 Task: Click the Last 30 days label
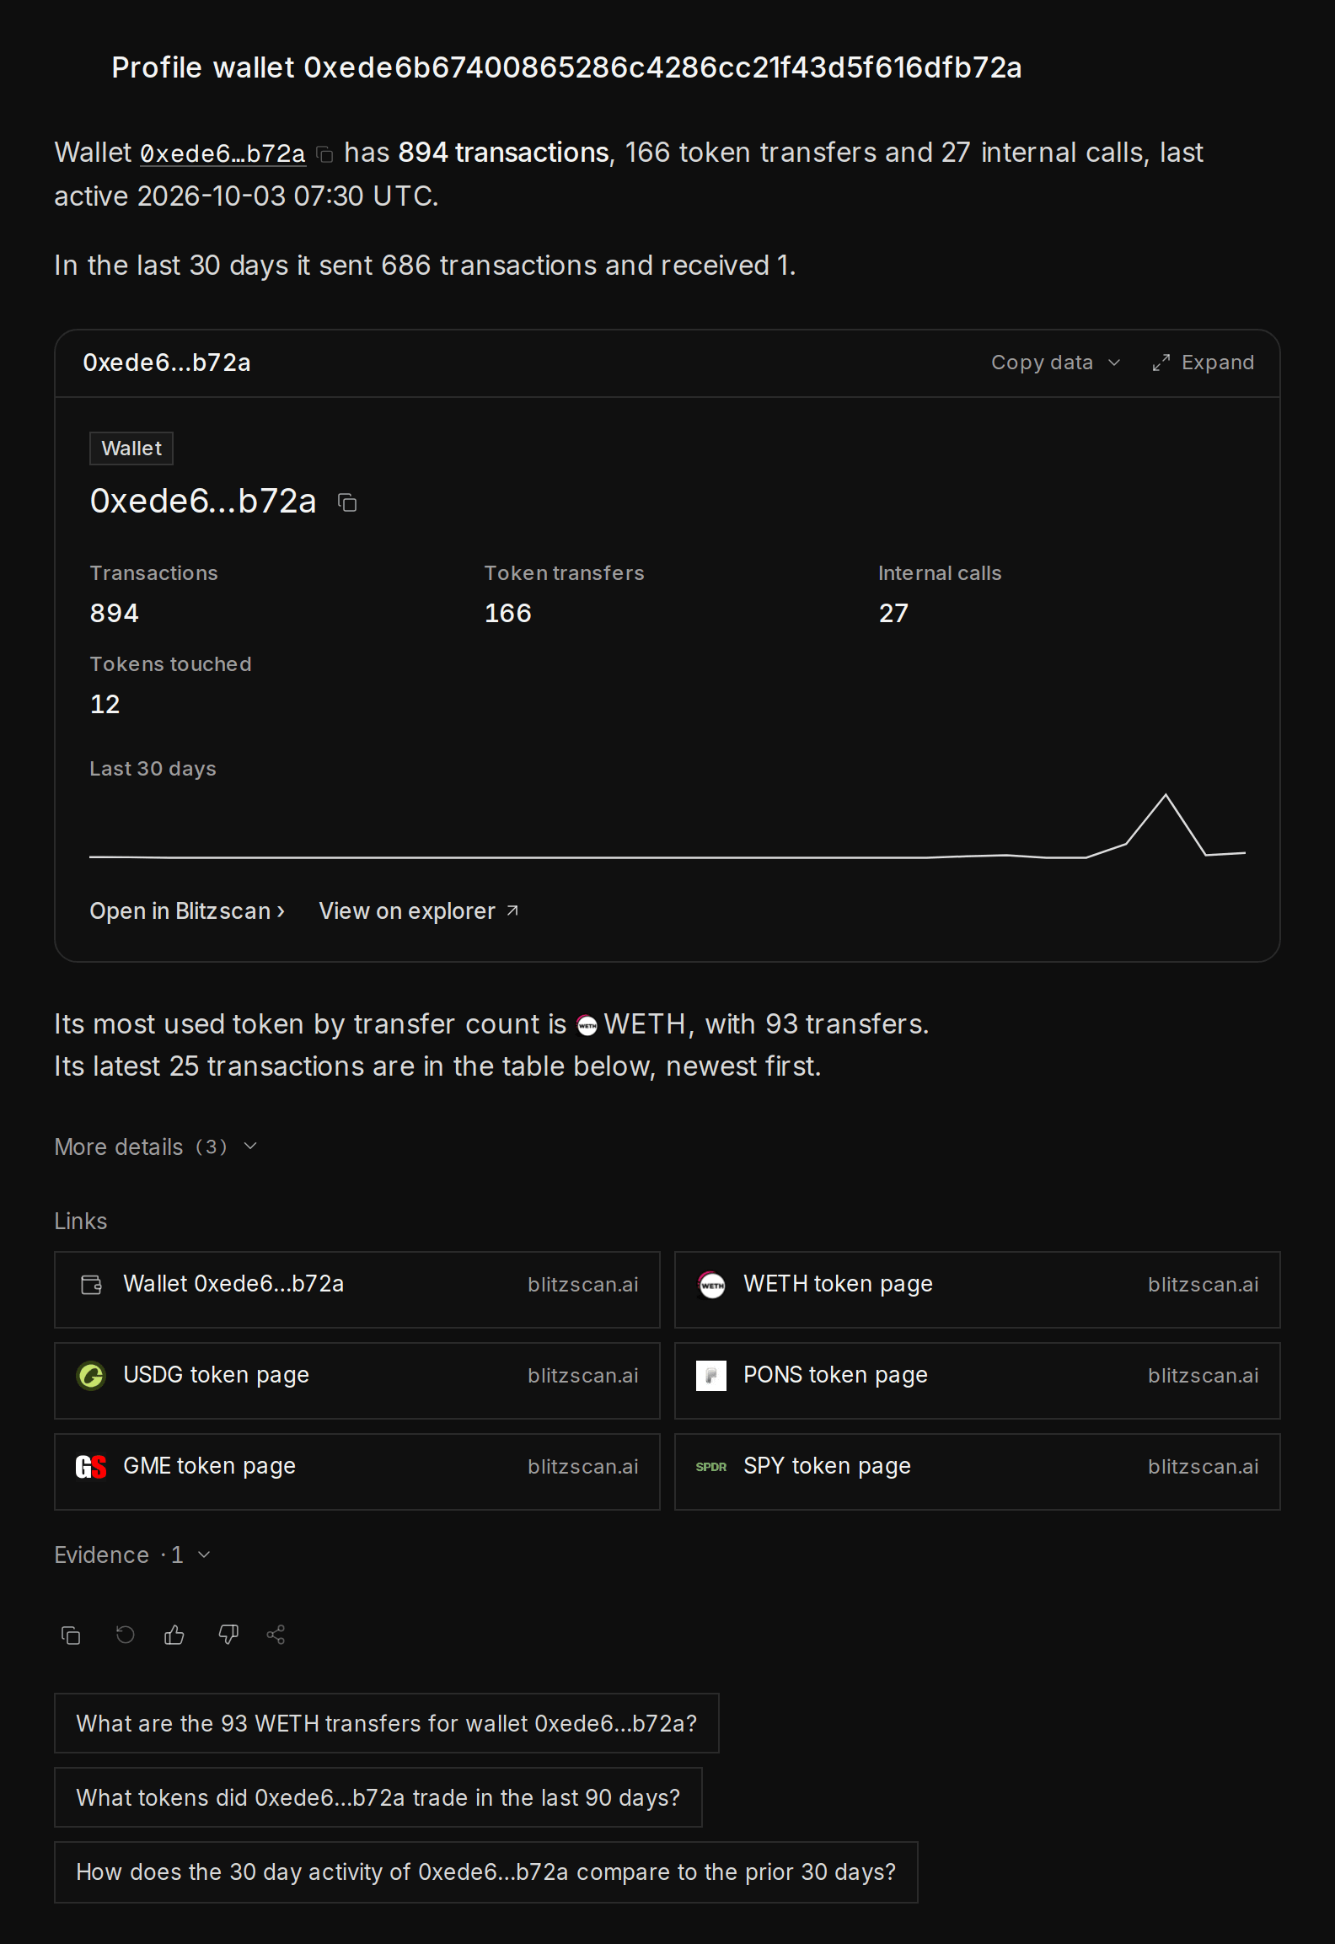point(153,769)
